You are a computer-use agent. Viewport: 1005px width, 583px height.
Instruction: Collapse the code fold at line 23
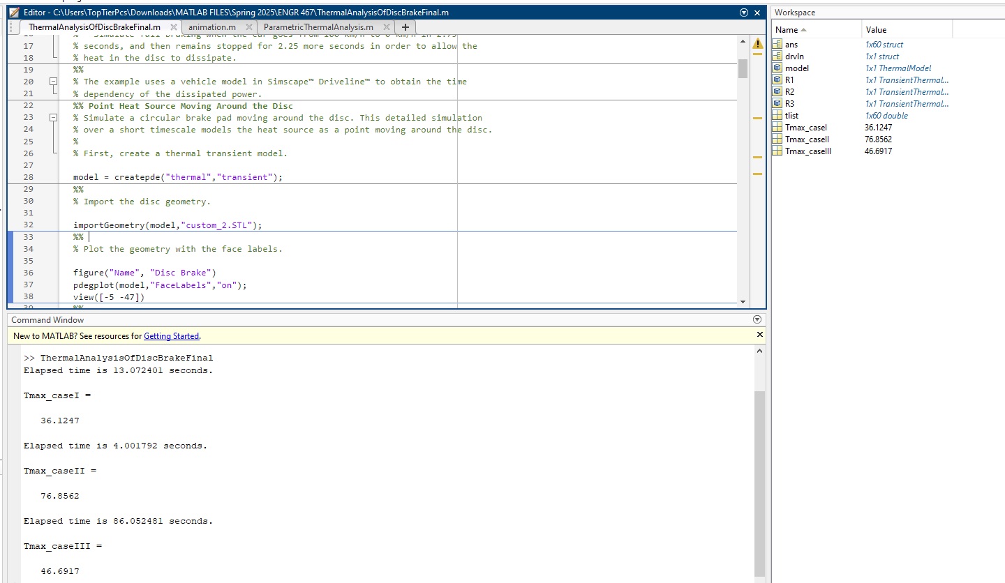click(54, 117)
